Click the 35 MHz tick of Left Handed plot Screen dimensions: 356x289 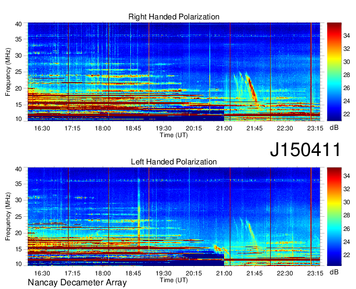(18, 184)
